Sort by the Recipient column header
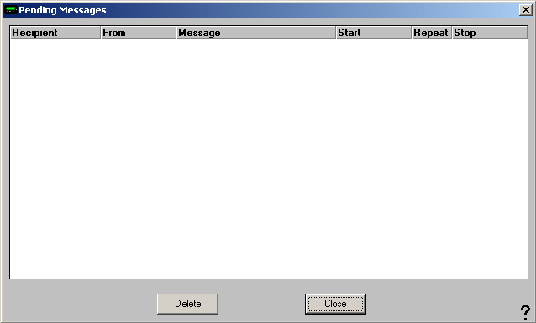The height and width of the screenshot is (323, 536). [x=55, y=33]
